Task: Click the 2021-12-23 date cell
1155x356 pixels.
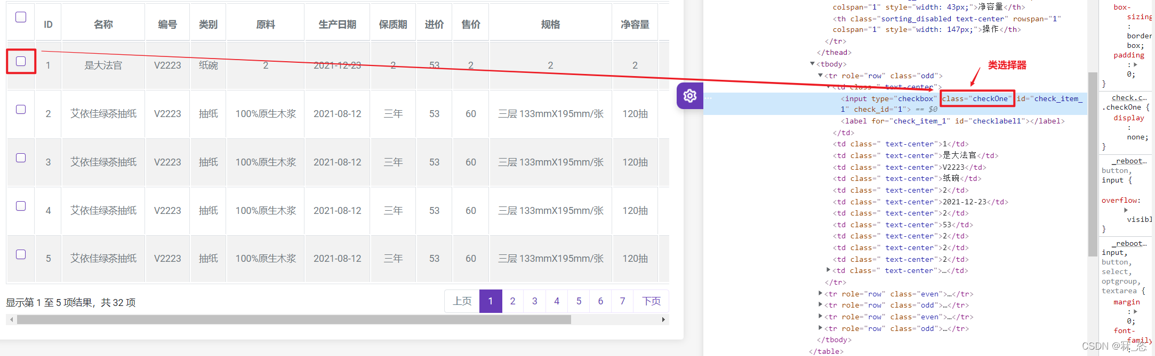Action: 338,65
